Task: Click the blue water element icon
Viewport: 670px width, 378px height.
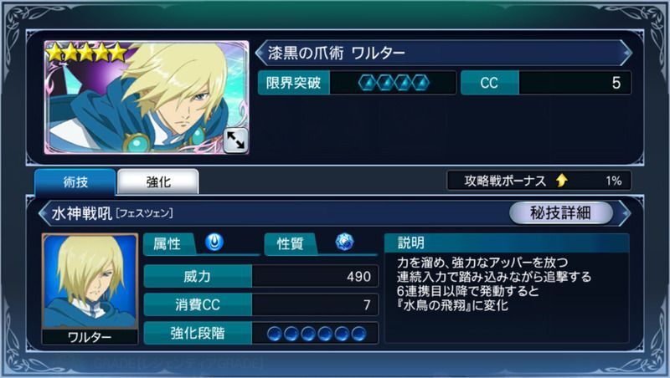Action: click(214, 243)
